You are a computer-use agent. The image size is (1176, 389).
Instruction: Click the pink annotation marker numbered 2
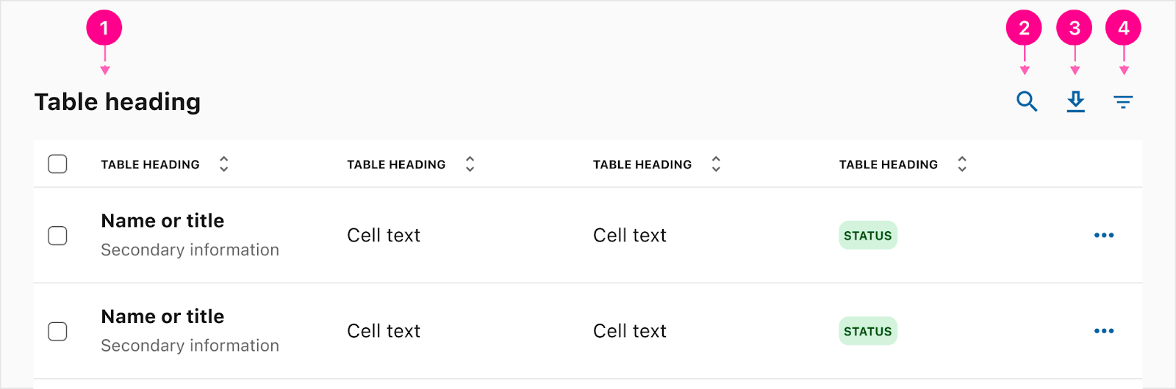click(x=1024, y=28)
